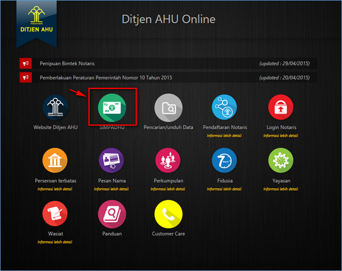Viewport: 342px width, 271px height.
Task: Open Pemberlakuan Peraturan Pemerintah Nomor 10 announcement
Action: coord(106,78)
